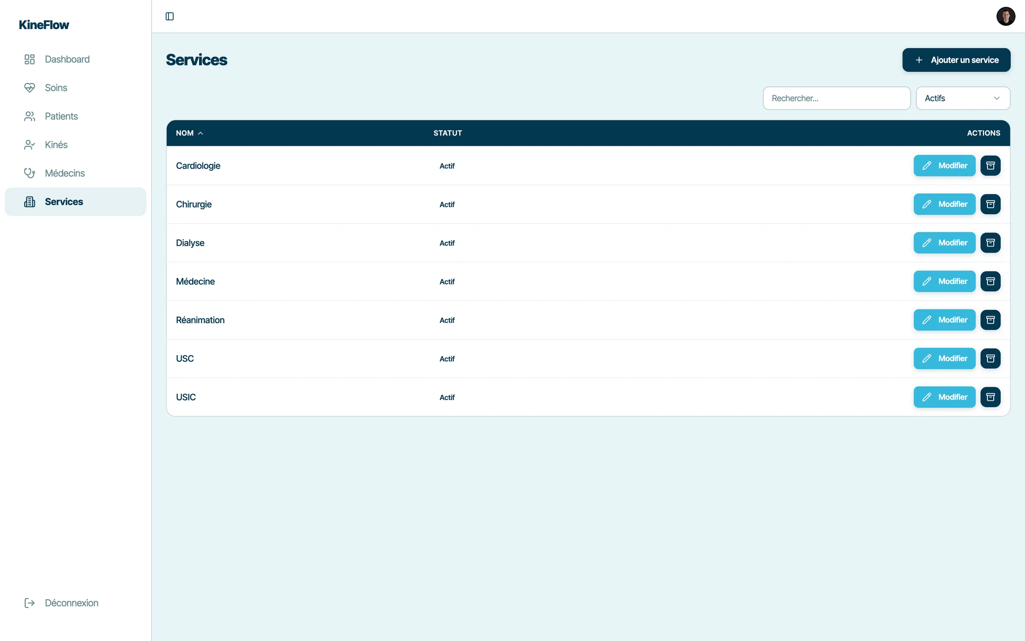
Task: Archive the Dialyse service
Action: (990, 243)
